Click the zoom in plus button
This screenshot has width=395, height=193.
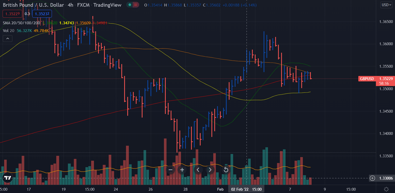(x=182, y=170)
